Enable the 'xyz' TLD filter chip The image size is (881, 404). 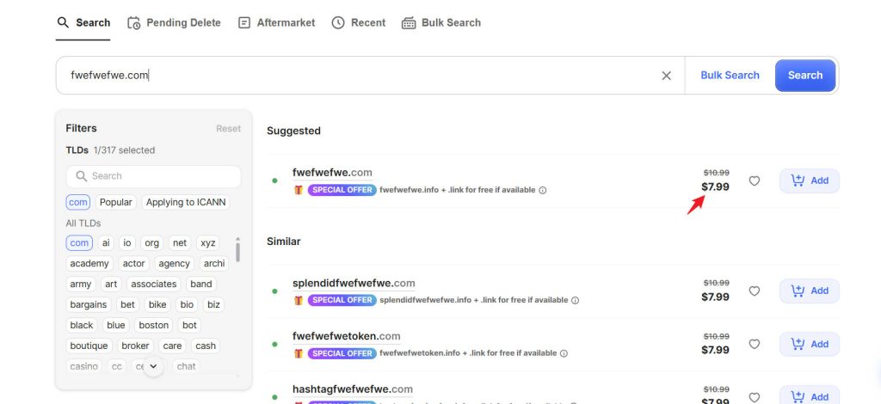[208, 243]
